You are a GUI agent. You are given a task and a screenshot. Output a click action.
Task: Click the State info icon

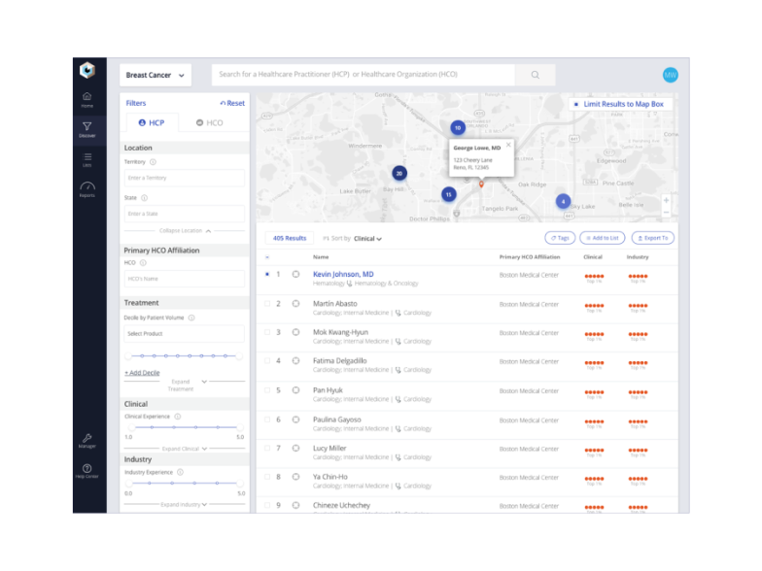(x=144, y=198)
